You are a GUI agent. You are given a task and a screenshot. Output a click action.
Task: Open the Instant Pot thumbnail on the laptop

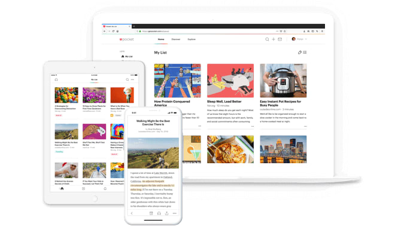pos(283,81)
